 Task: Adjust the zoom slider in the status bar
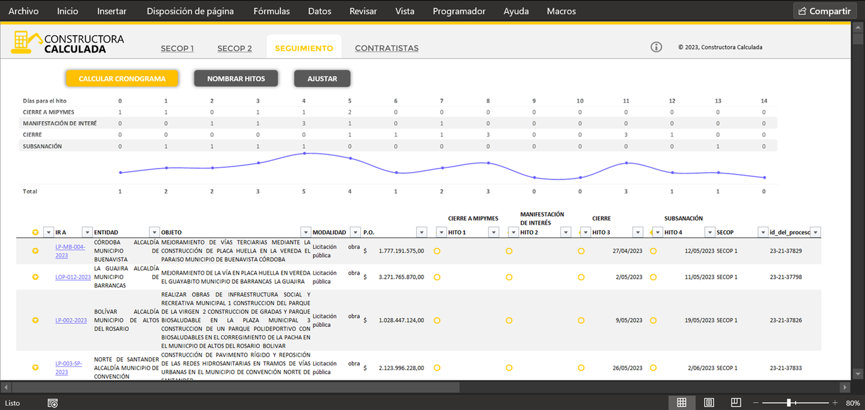(789, 403)
